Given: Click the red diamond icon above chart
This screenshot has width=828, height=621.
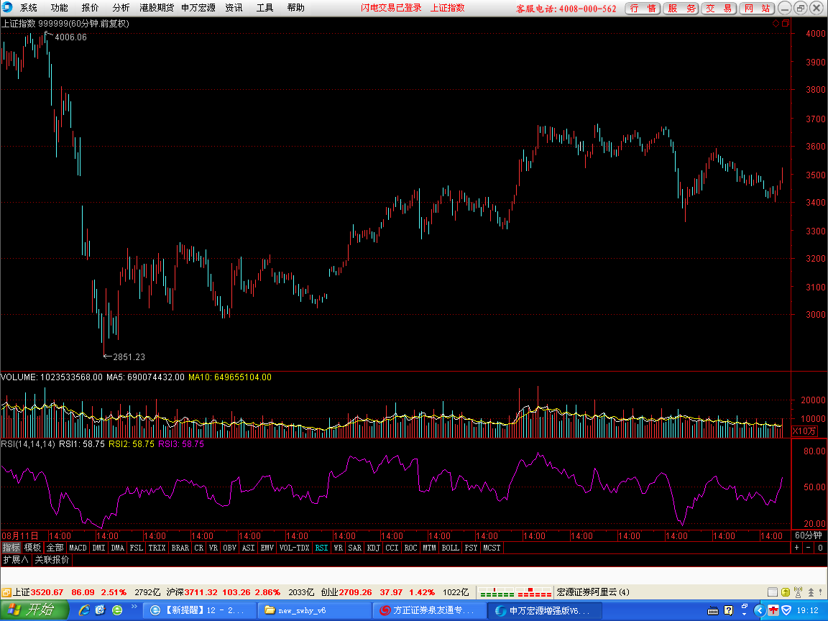Looking at the screenshot, I should pos(776,23).
